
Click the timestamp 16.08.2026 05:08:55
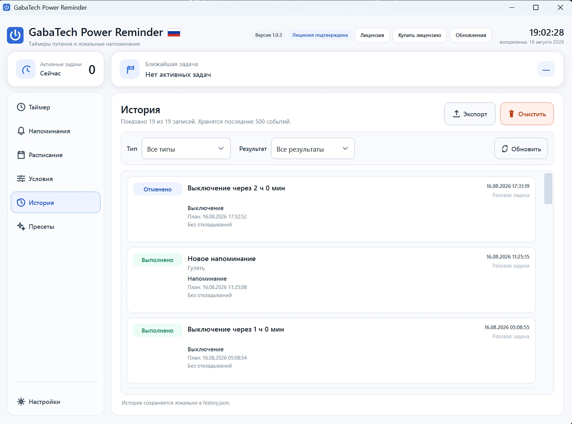pos(507,327)
